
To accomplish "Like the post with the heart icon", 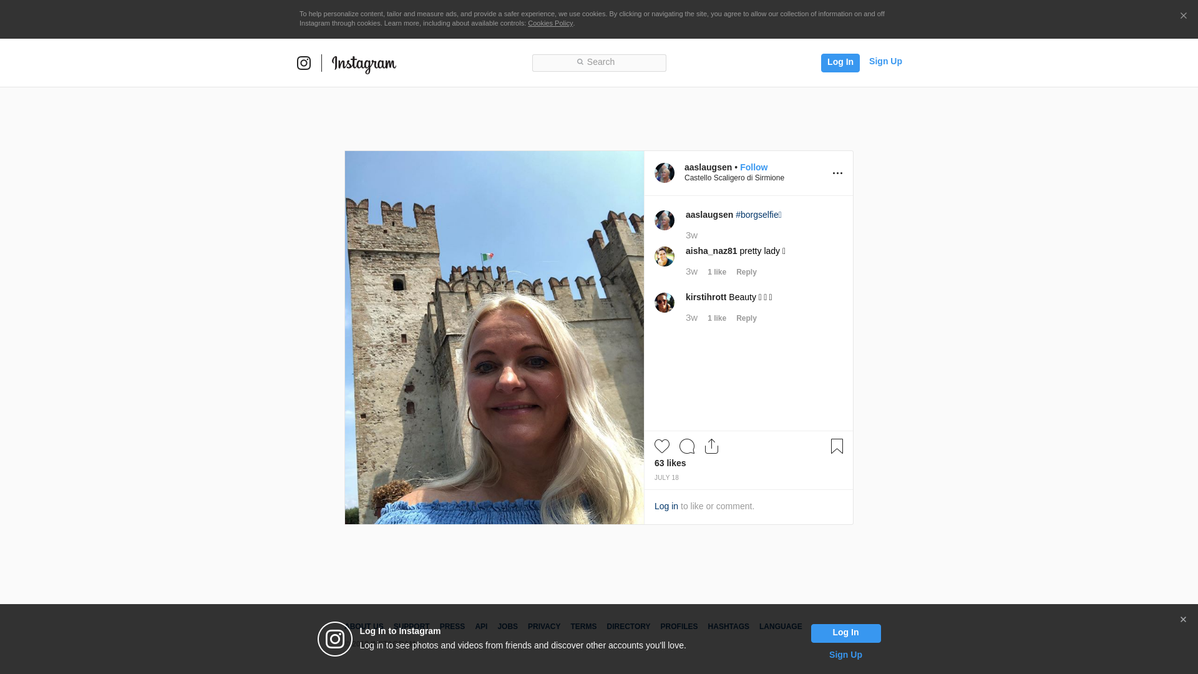I will [662, 446].
